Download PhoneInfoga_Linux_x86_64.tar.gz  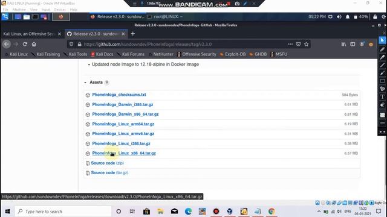tap(124, 153)
